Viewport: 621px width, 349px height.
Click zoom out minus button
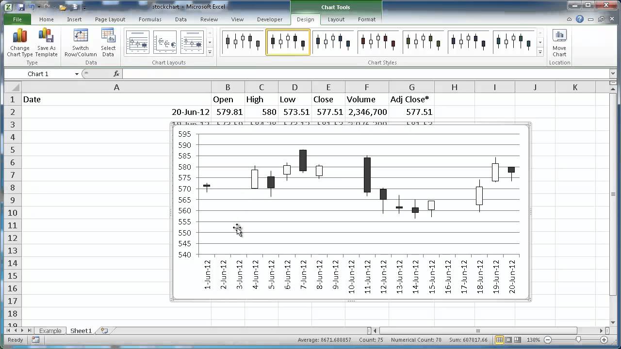coord(548,340)
